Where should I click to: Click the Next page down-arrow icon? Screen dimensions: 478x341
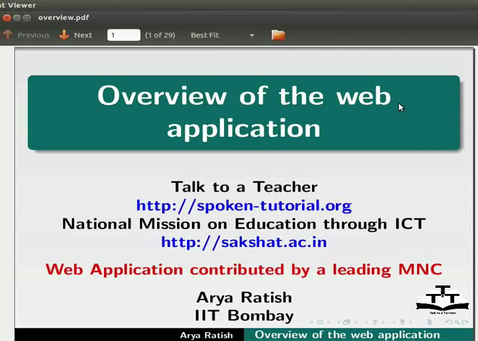coord(64,35)
